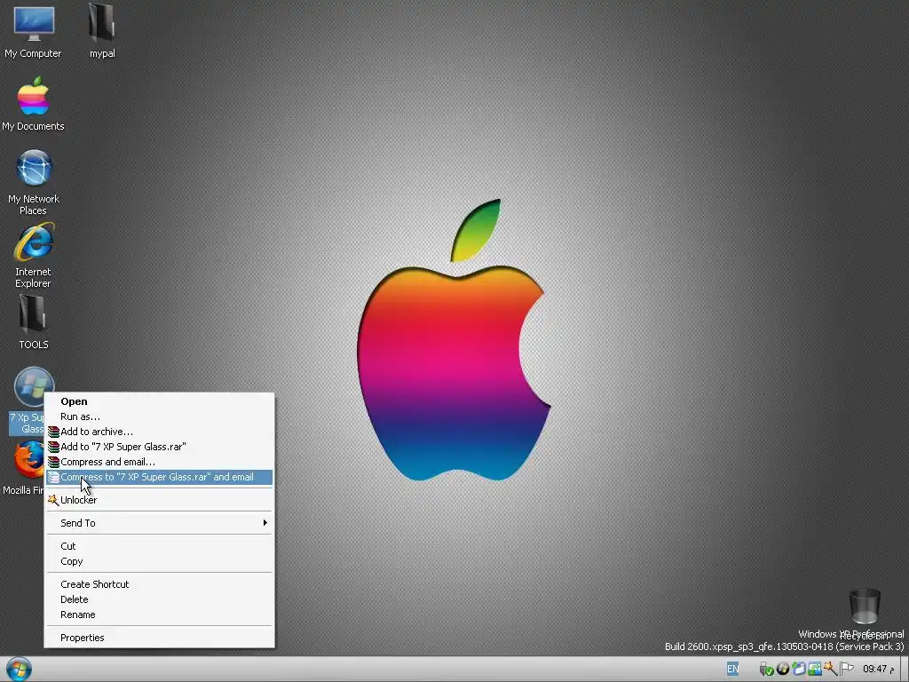Choose Add to archive... option
The width and height of the screenshot is (909, 682).
[159, 432]
